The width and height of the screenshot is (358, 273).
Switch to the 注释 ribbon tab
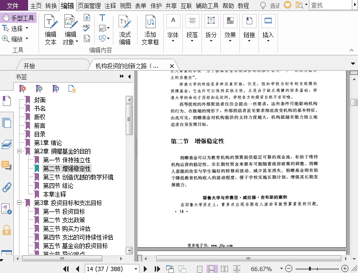click(x=110, y=6)
